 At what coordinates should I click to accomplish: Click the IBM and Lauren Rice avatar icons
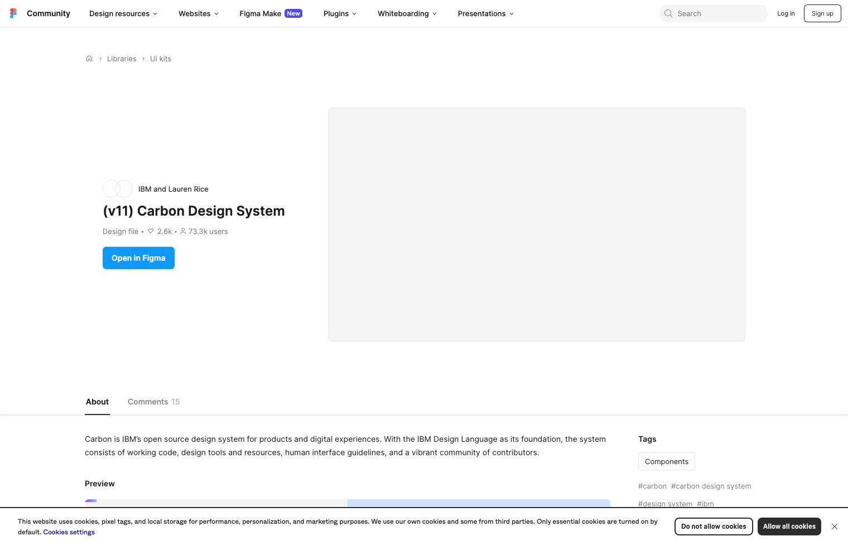(x=117, y=189)
